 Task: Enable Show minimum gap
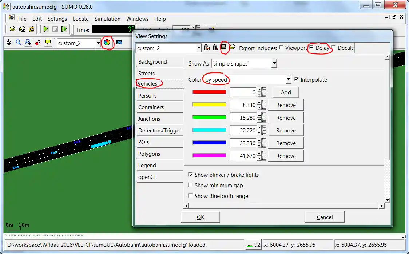tap(191, 185)
